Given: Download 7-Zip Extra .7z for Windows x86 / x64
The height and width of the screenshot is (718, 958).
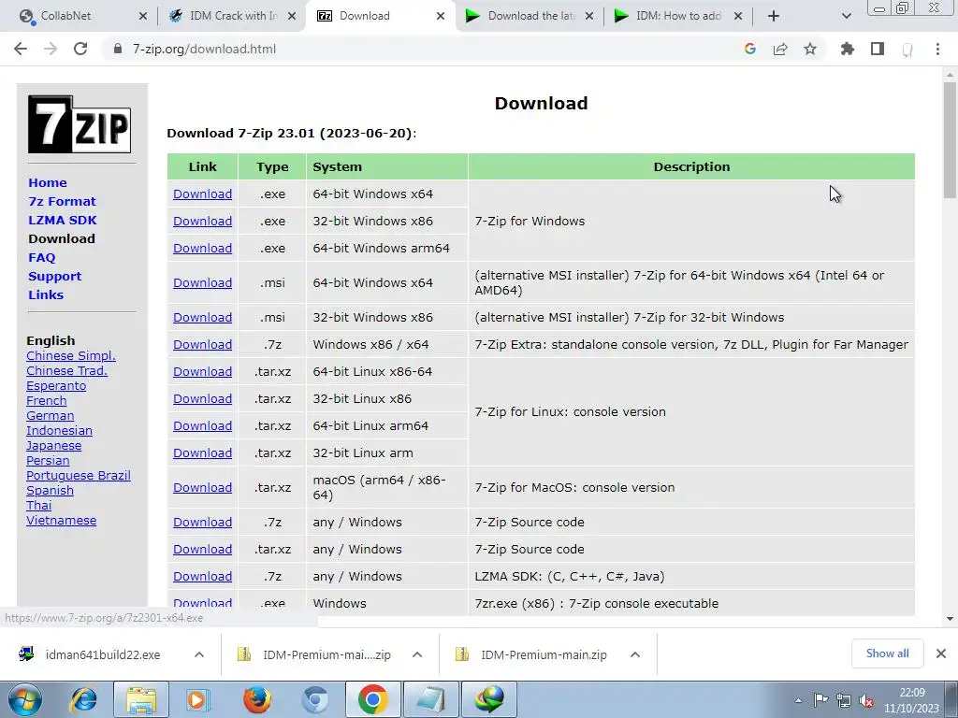Looking at the screenshot, I should [202, 344].
